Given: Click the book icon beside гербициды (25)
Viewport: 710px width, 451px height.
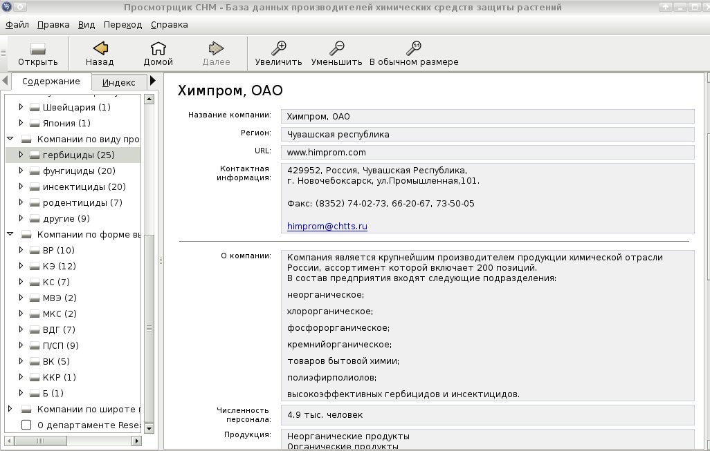Looking at the screenshot, I should (x=35, y=155).
